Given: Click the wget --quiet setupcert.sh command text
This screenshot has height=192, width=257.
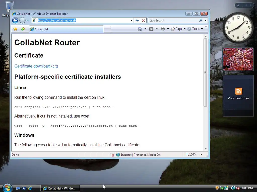Looking at the screenshot, I should point(77,126).
